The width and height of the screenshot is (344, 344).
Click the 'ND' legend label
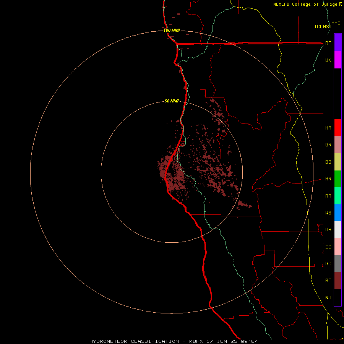[328, 298]
